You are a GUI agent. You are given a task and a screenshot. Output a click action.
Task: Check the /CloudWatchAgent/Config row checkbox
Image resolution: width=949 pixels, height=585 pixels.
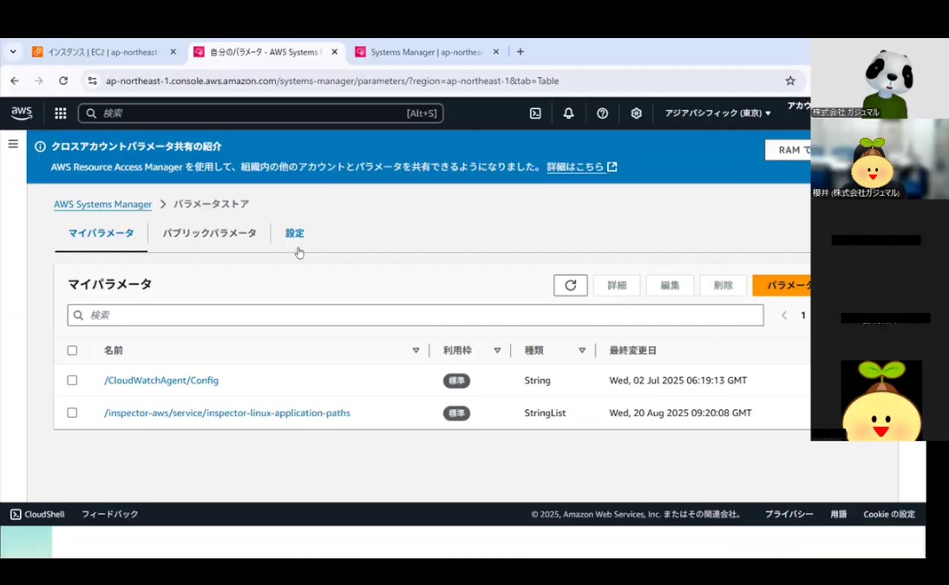tap(72, 380)
